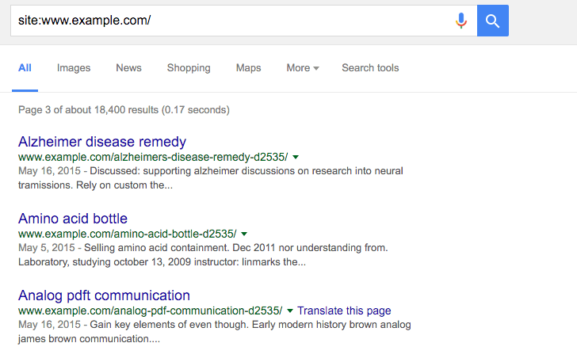The width and height of the screenshot is (577, 362).
Task: Open Search tools options
Action: click(x=370, y=68)
